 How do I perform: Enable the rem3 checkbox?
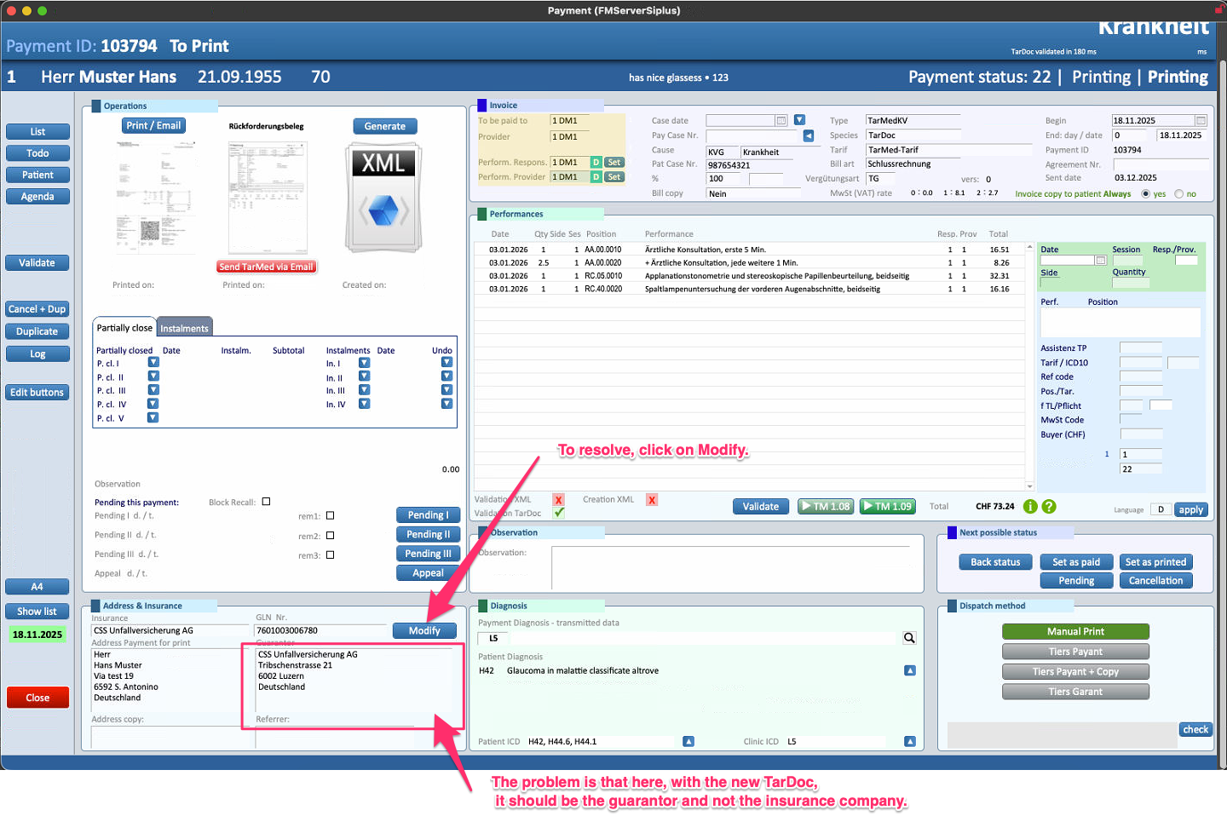coord(330,555)
